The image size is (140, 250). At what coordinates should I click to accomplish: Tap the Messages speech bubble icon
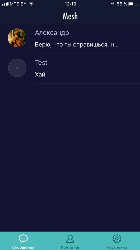point(23,239)
